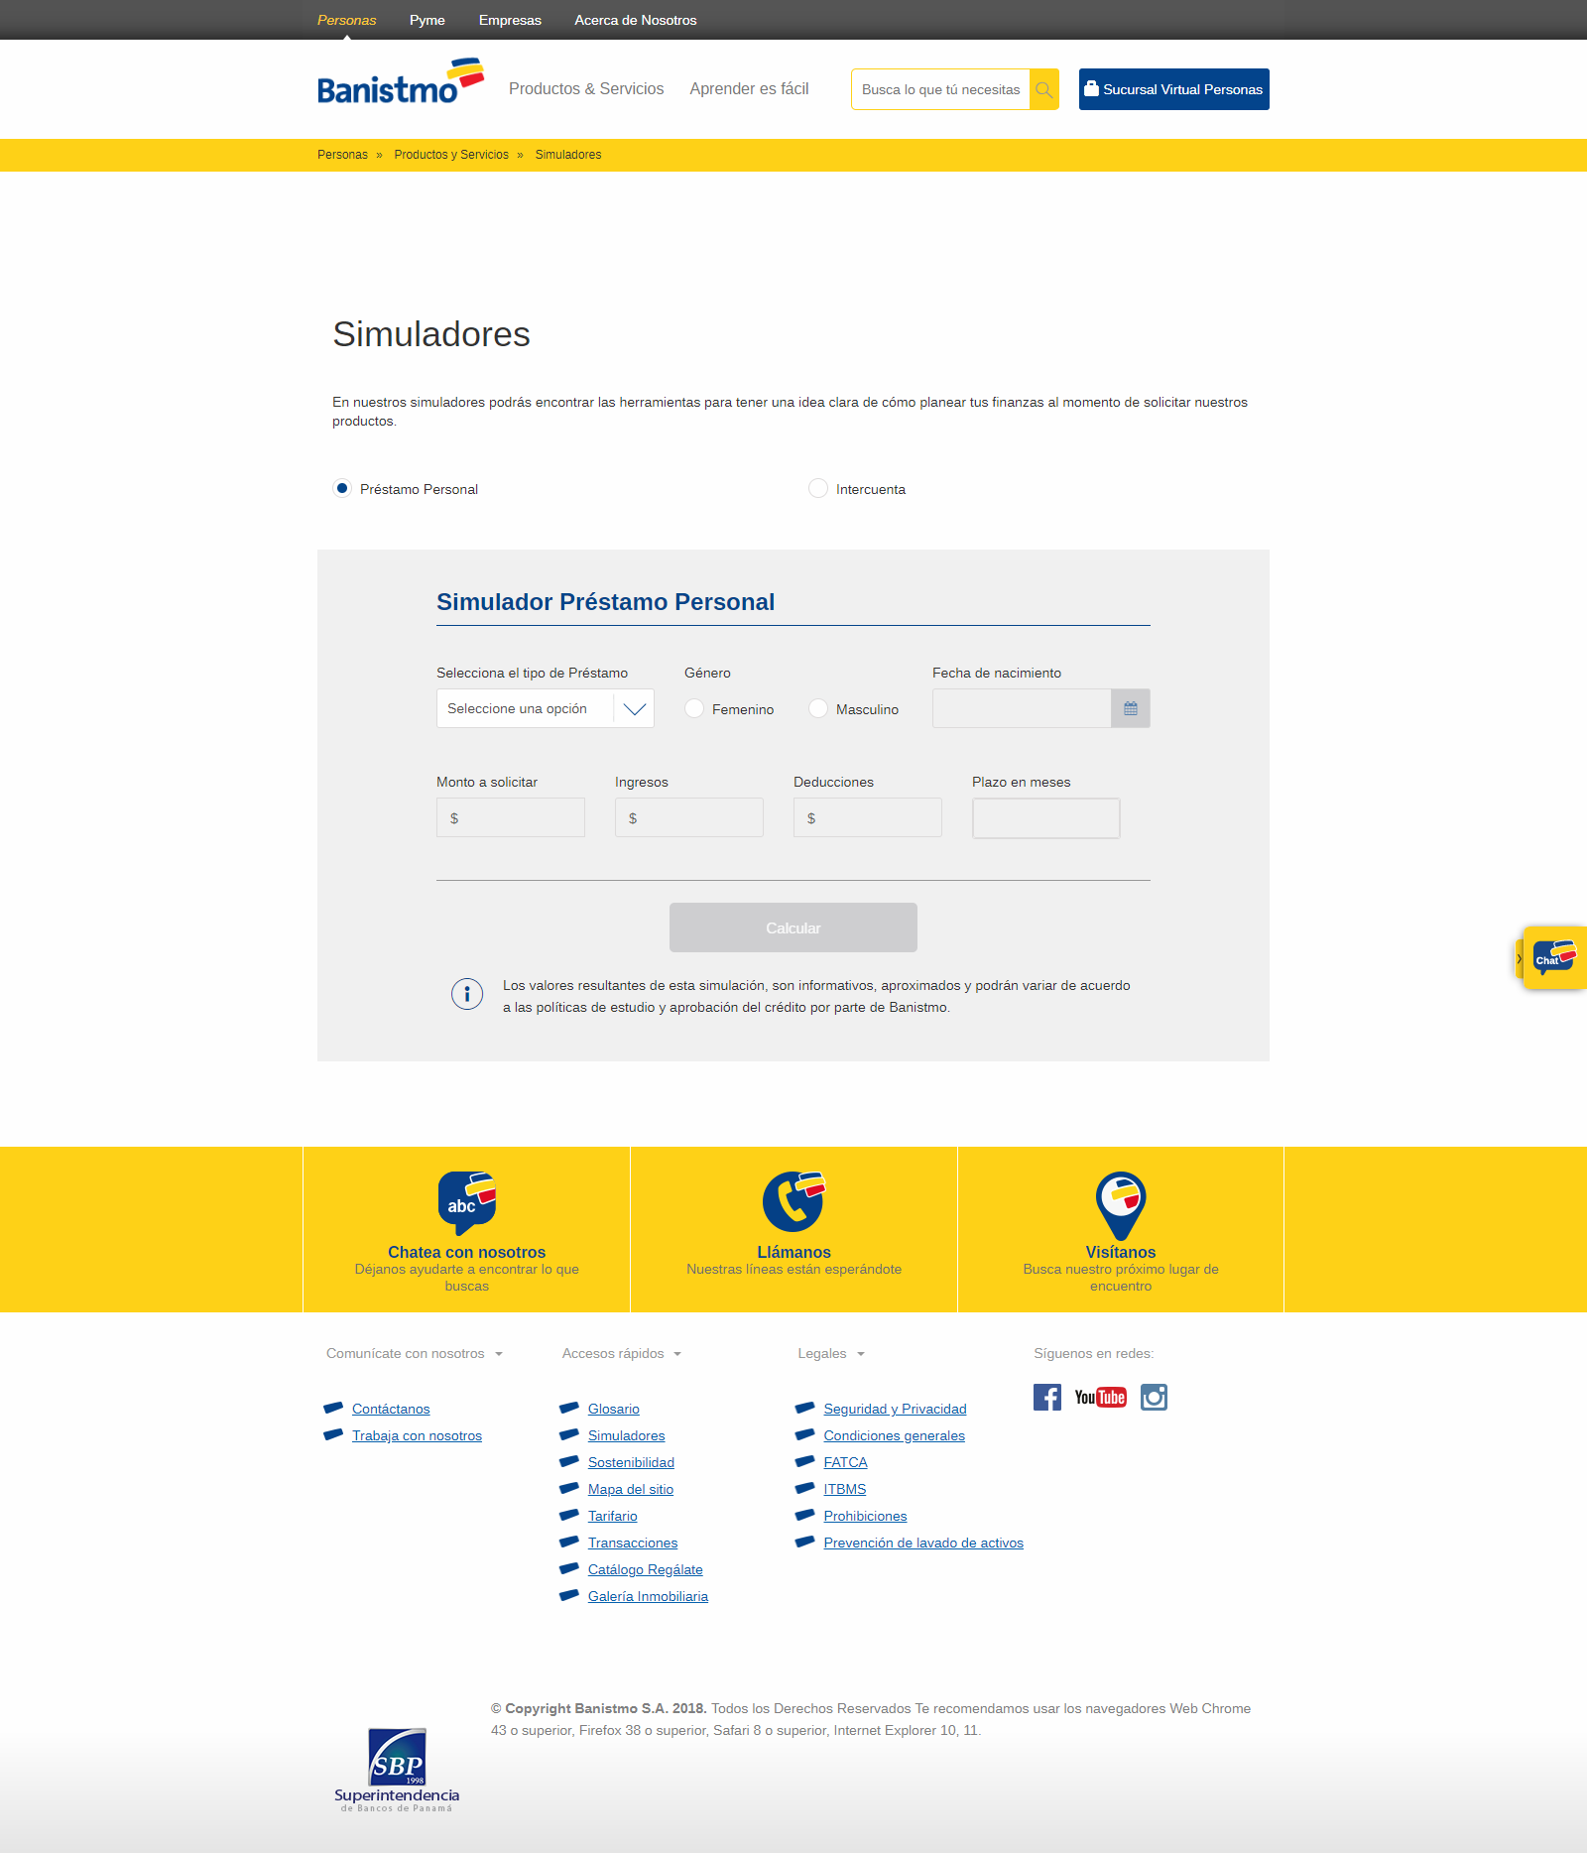Open Seguridad y Privacidad link

(895, 1409)
